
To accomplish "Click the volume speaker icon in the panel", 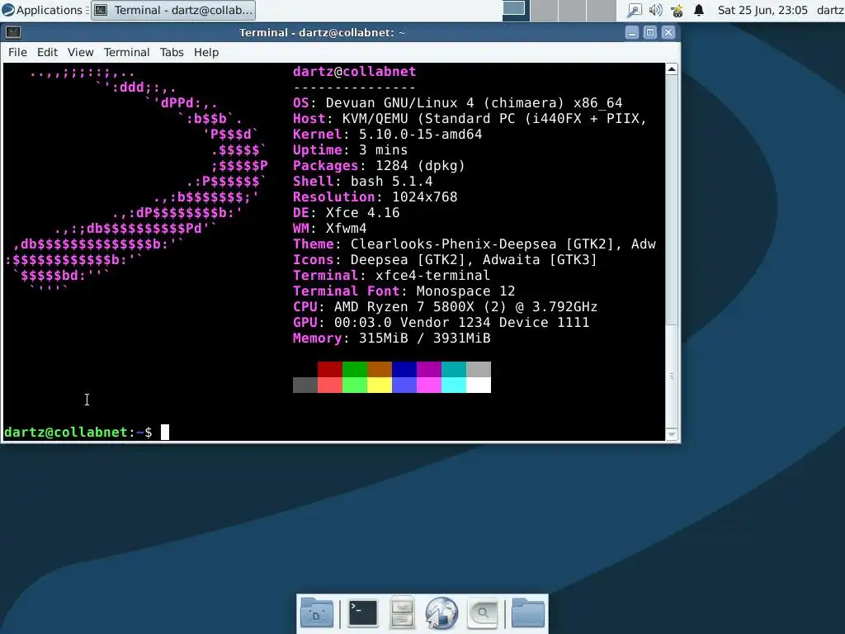I will (x=655, y=10).
